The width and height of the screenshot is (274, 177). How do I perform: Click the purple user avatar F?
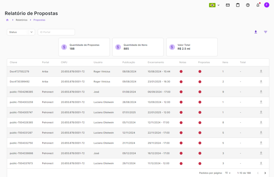[x=267, y=5]
